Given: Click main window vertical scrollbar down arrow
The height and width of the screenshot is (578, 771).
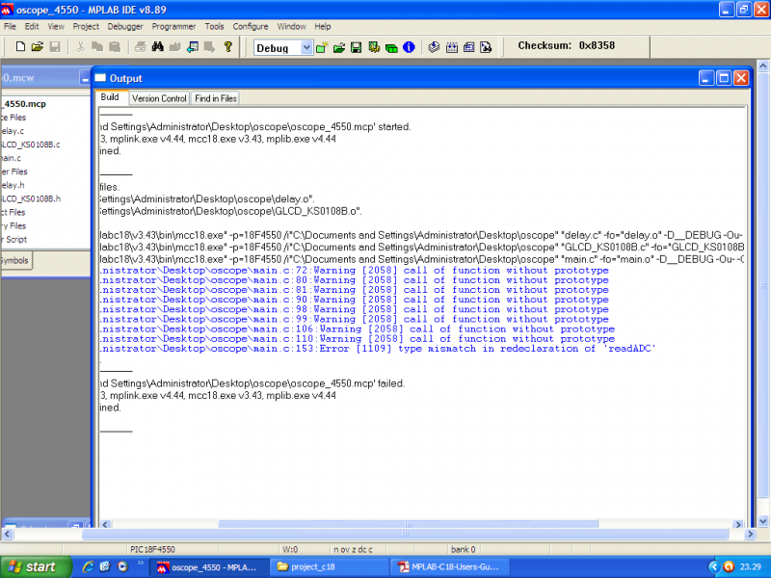Looking at the screenshot, I should 763,521.
